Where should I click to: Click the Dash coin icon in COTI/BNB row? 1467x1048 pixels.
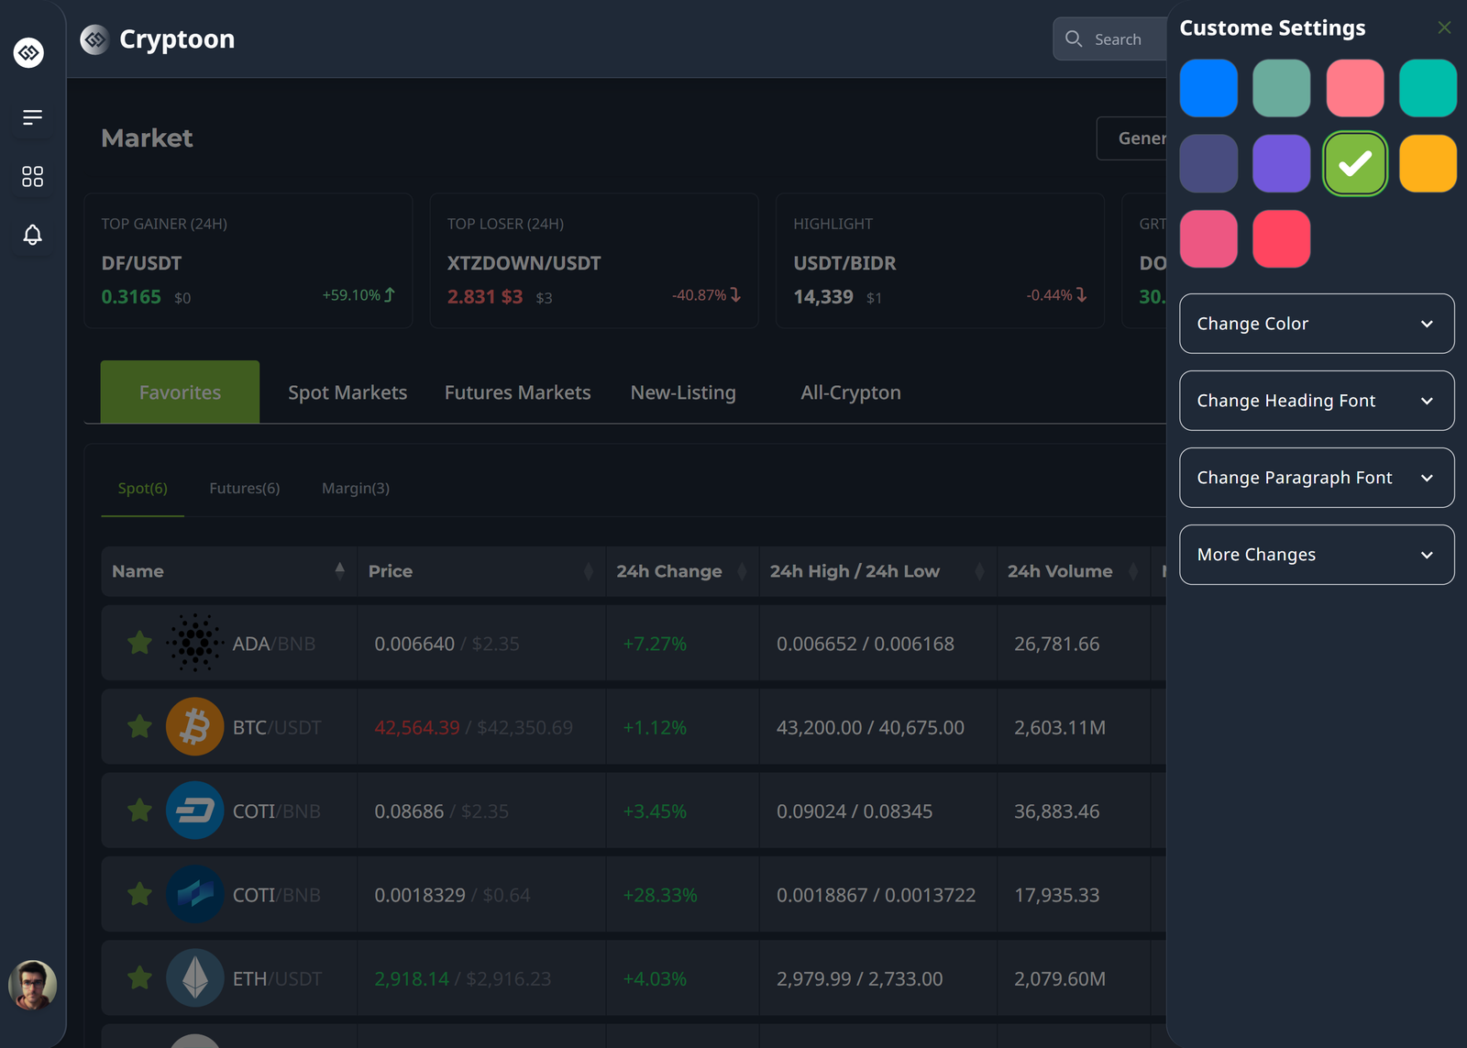click(194, 811)
